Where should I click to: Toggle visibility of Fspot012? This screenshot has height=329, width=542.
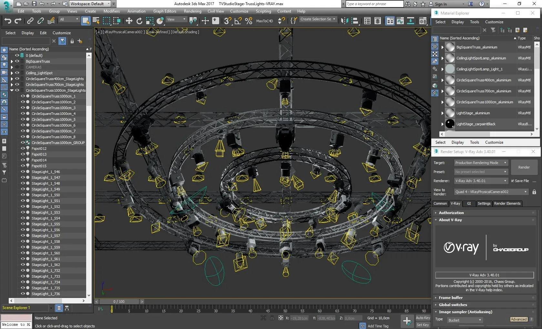pos(23,148)
